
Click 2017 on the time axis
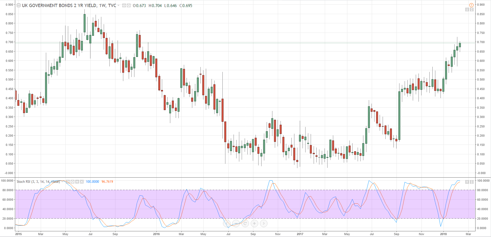click(x=300, y=234)
